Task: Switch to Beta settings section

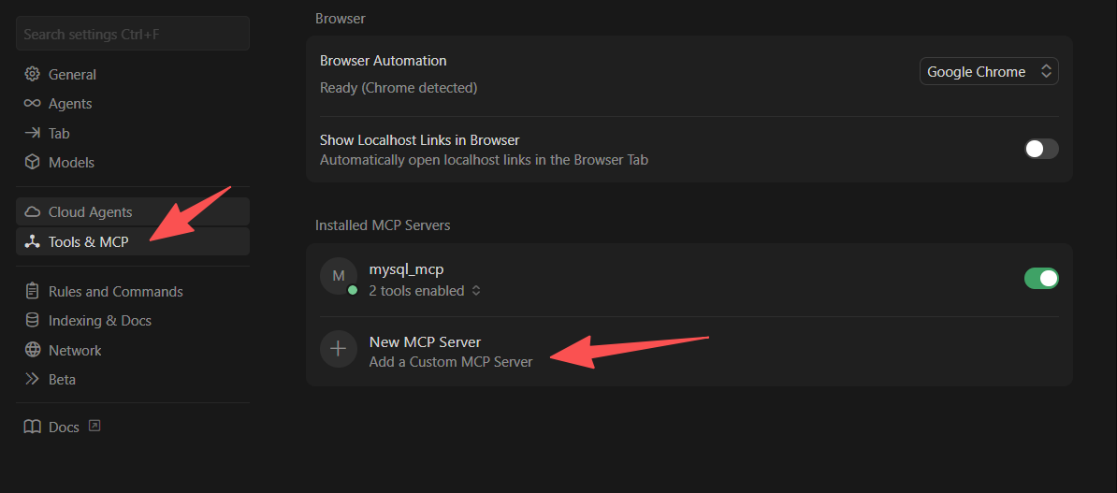Action: pyautogui.click(x=62, y=380)
